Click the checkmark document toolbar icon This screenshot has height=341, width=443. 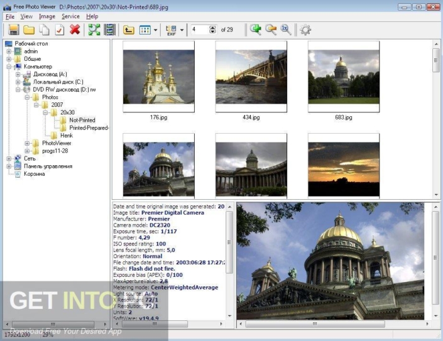(x=59, y=30)
